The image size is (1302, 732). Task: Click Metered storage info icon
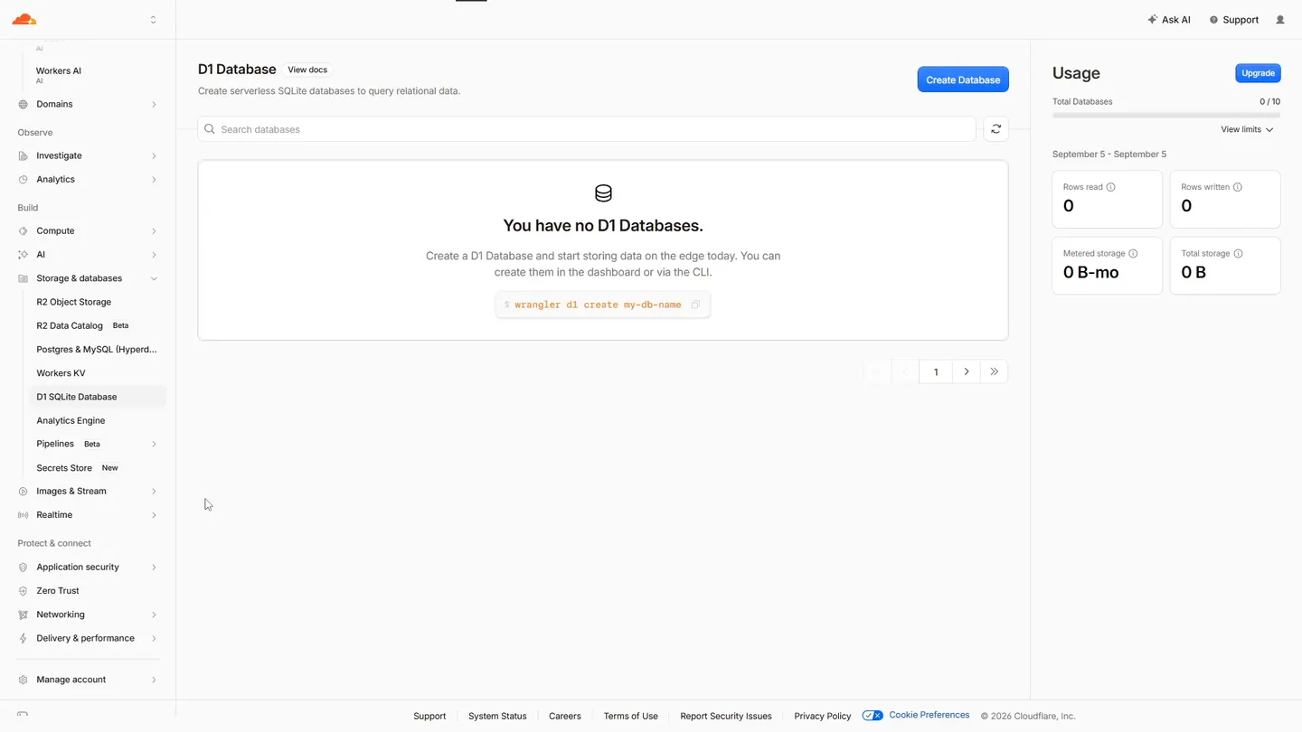[1133, 254]
